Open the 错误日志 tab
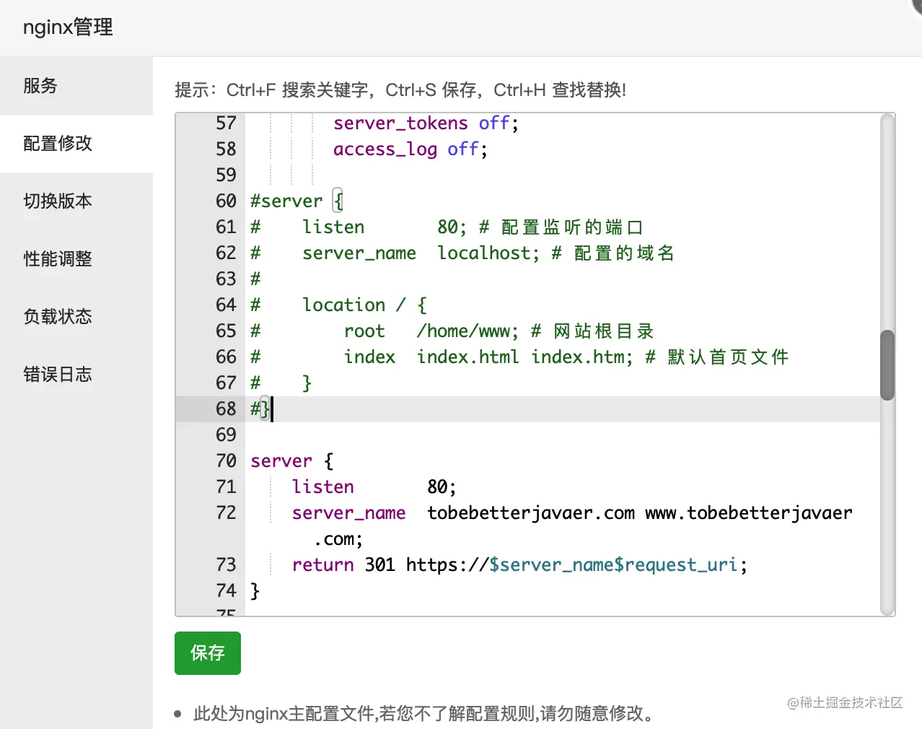This screenshot has height=729, width=922. [76, 375]
